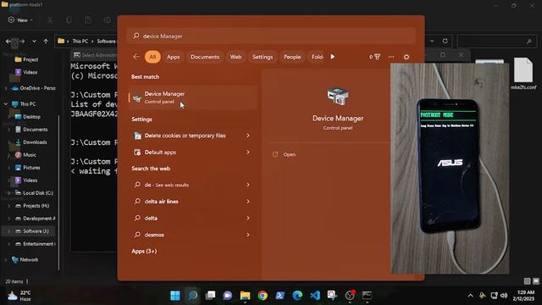The image size is (542, 305).
Task: Select Projects (H:) drive in sidebar
Action: click(32, 206)
